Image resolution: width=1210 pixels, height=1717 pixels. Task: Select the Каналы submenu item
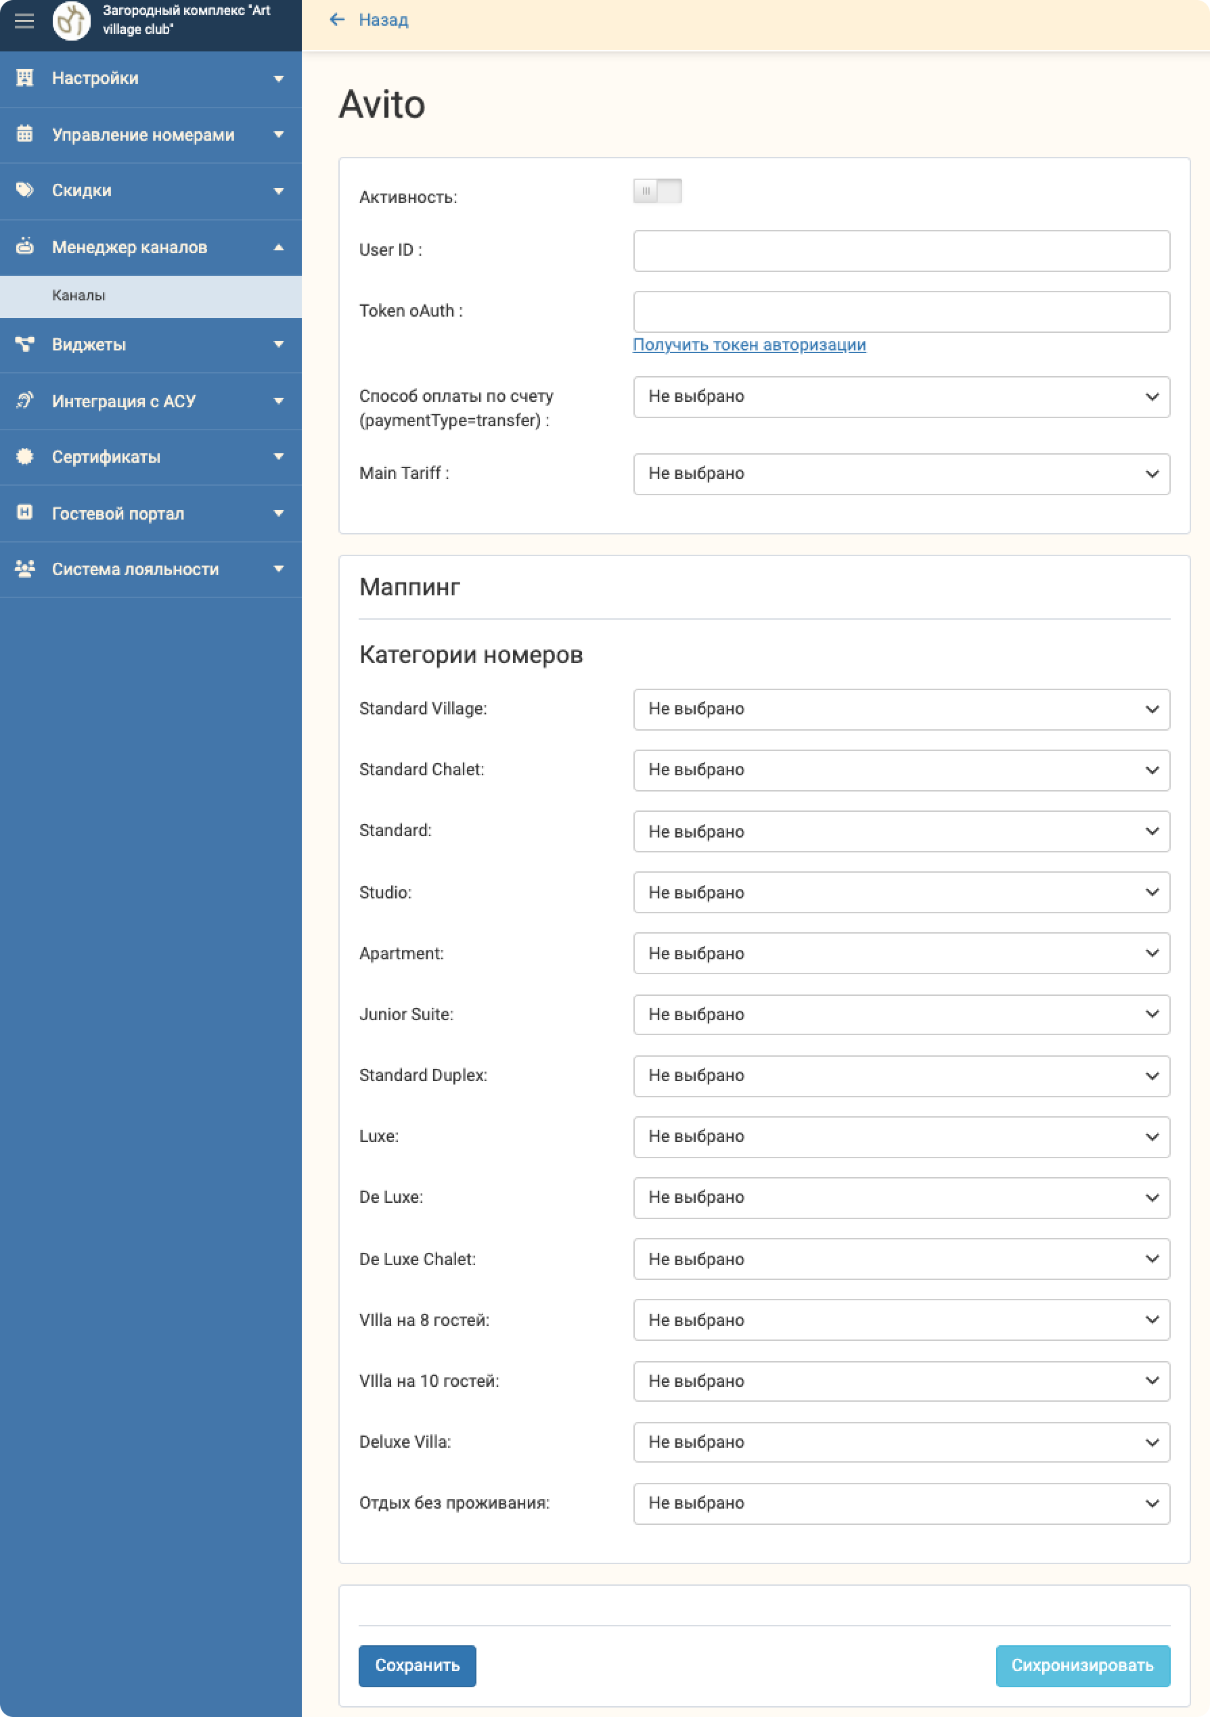pos(151,296)
